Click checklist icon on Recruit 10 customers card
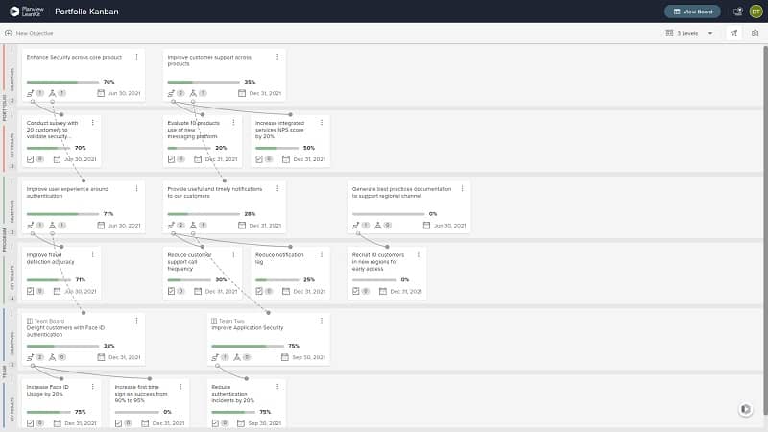This screenshot has height=432, width=768. click(355, 291)
